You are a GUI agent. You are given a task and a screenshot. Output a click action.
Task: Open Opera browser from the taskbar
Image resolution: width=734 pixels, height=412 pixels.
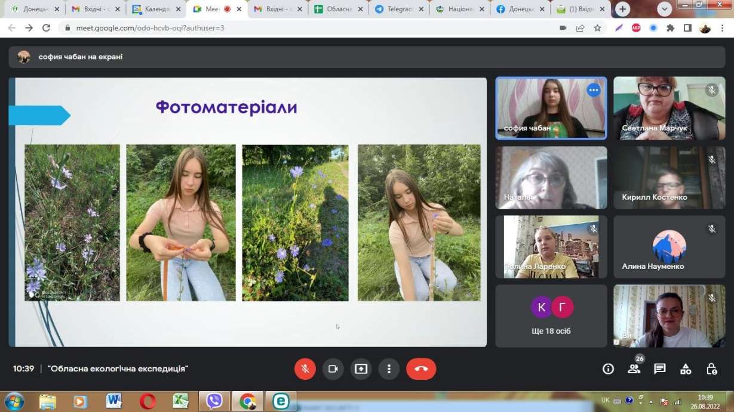coord(148,401)
